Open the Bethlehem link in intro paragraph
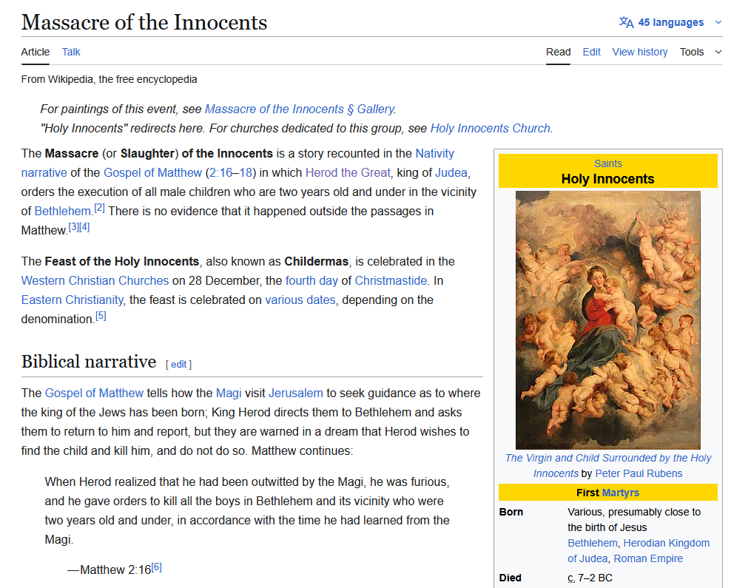The height and width of the screenshot is (588, 731). 62,211
